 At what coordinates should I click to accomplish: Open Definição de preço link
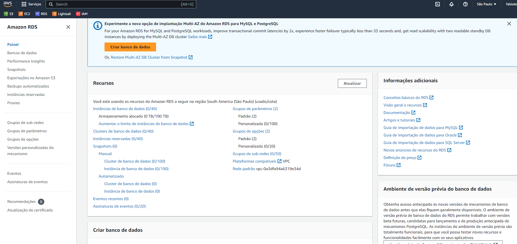402,158
